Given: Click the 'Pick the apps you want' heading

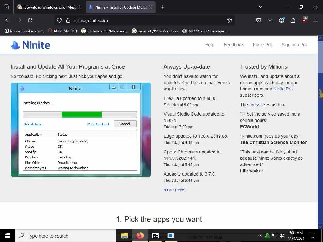Looking at the screenshot, I should (159, 219).
